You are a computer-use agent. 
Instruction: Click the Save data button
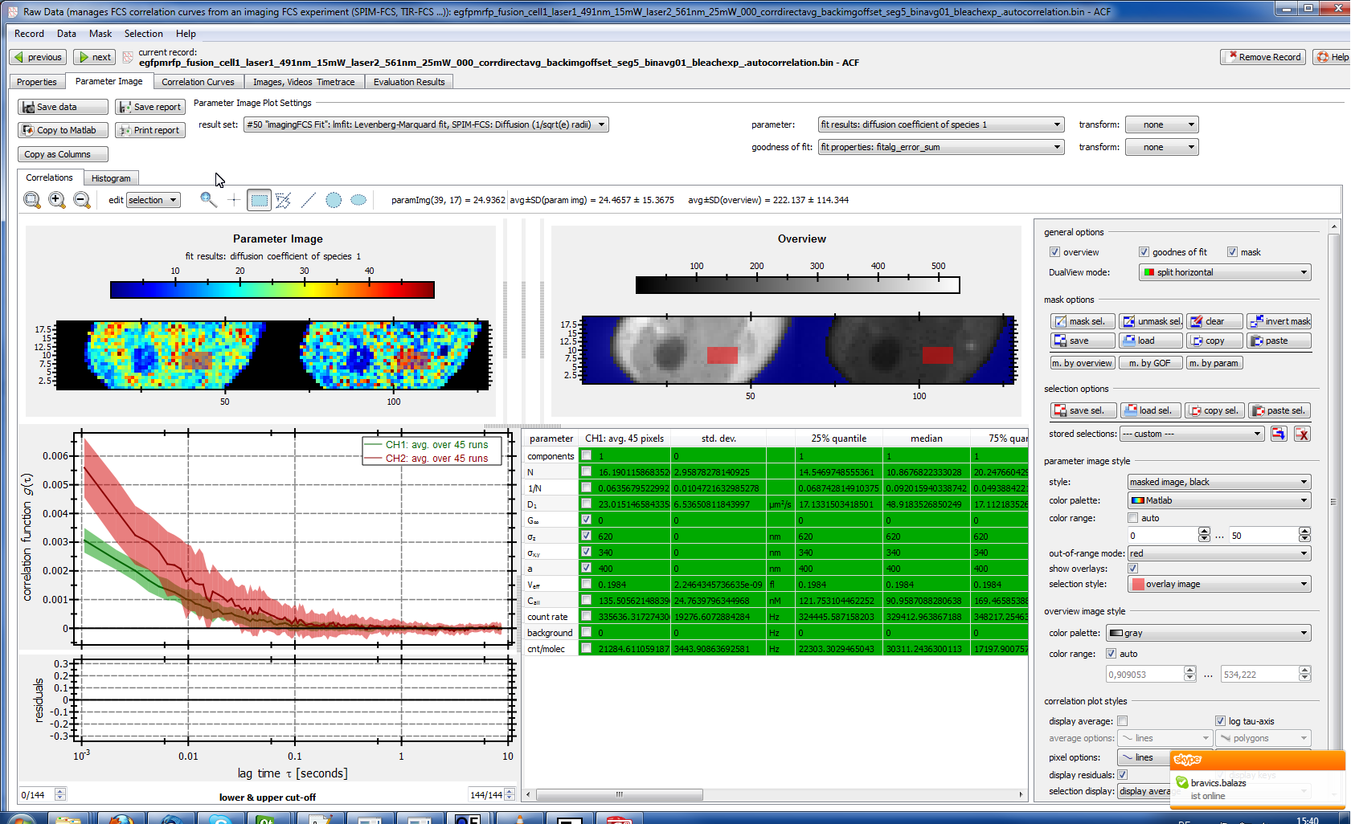click(63, 107)
